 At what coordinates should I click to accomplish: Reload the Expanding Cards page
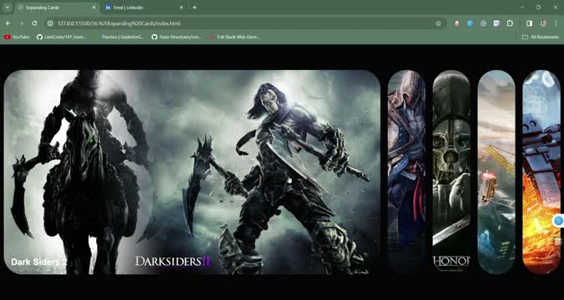point(34,23)
